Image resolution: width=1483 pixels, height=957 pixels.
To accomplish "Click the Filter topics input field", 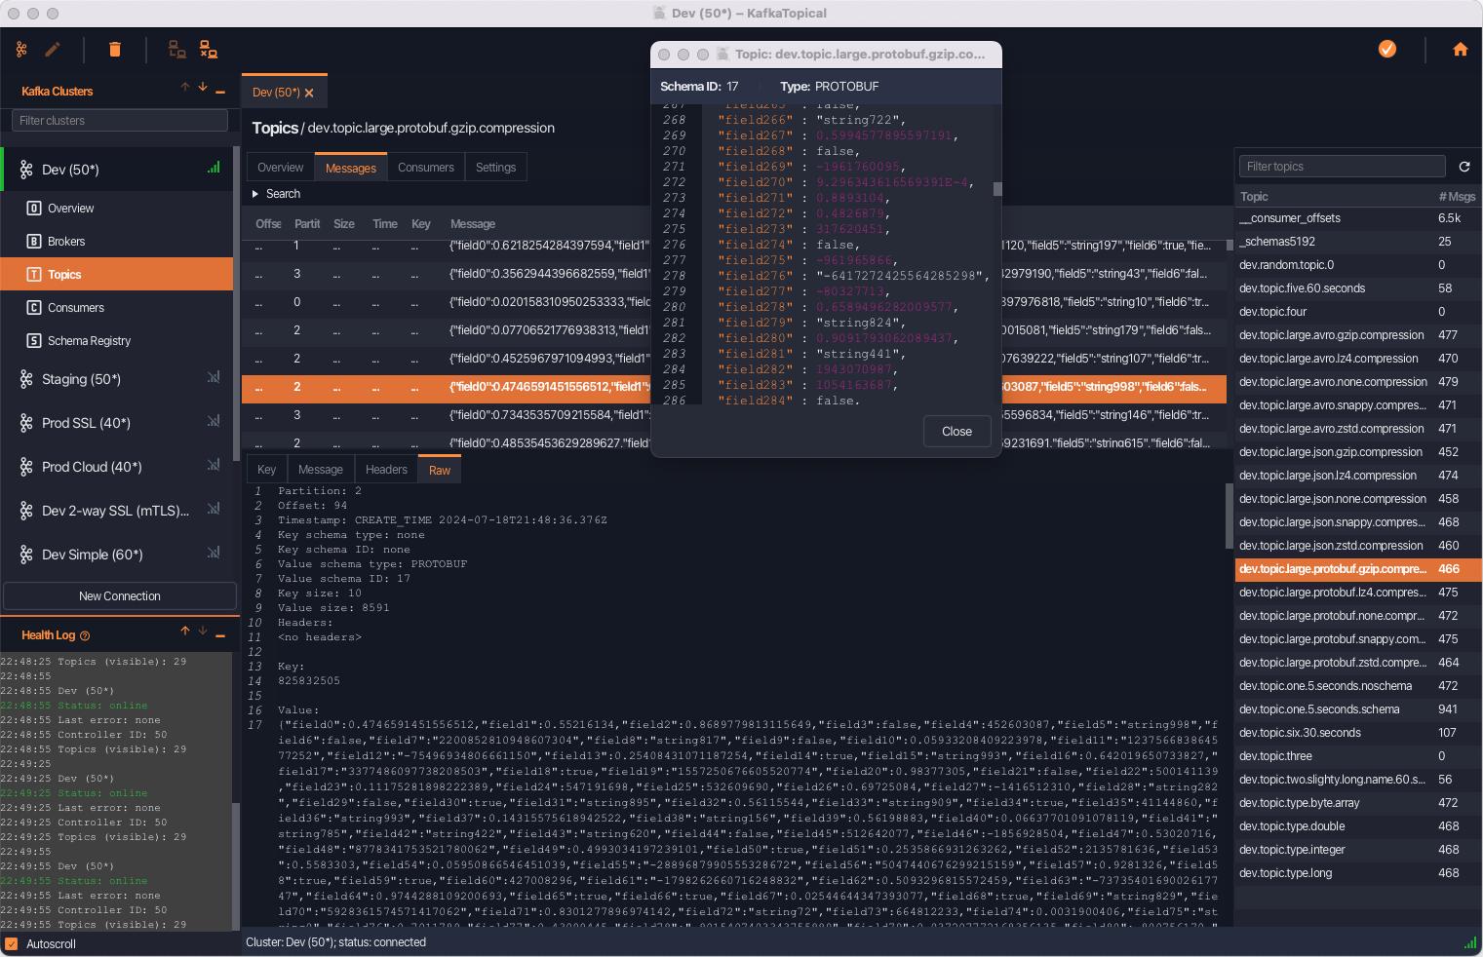I will 1342,167.
